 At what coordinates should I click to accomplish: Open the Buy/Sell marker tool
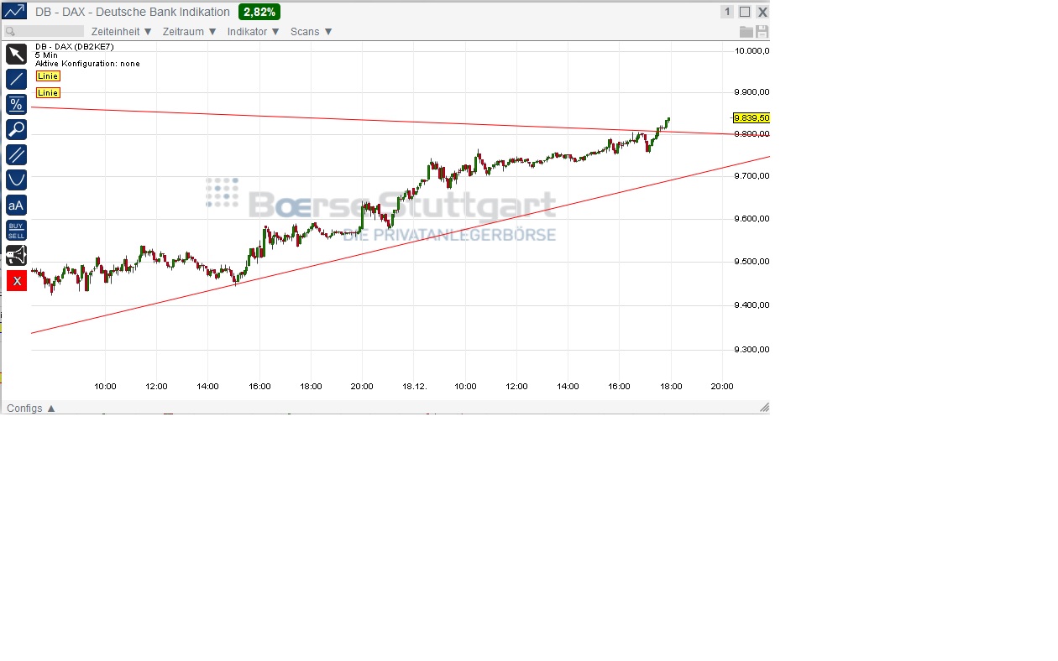point(16,230)
